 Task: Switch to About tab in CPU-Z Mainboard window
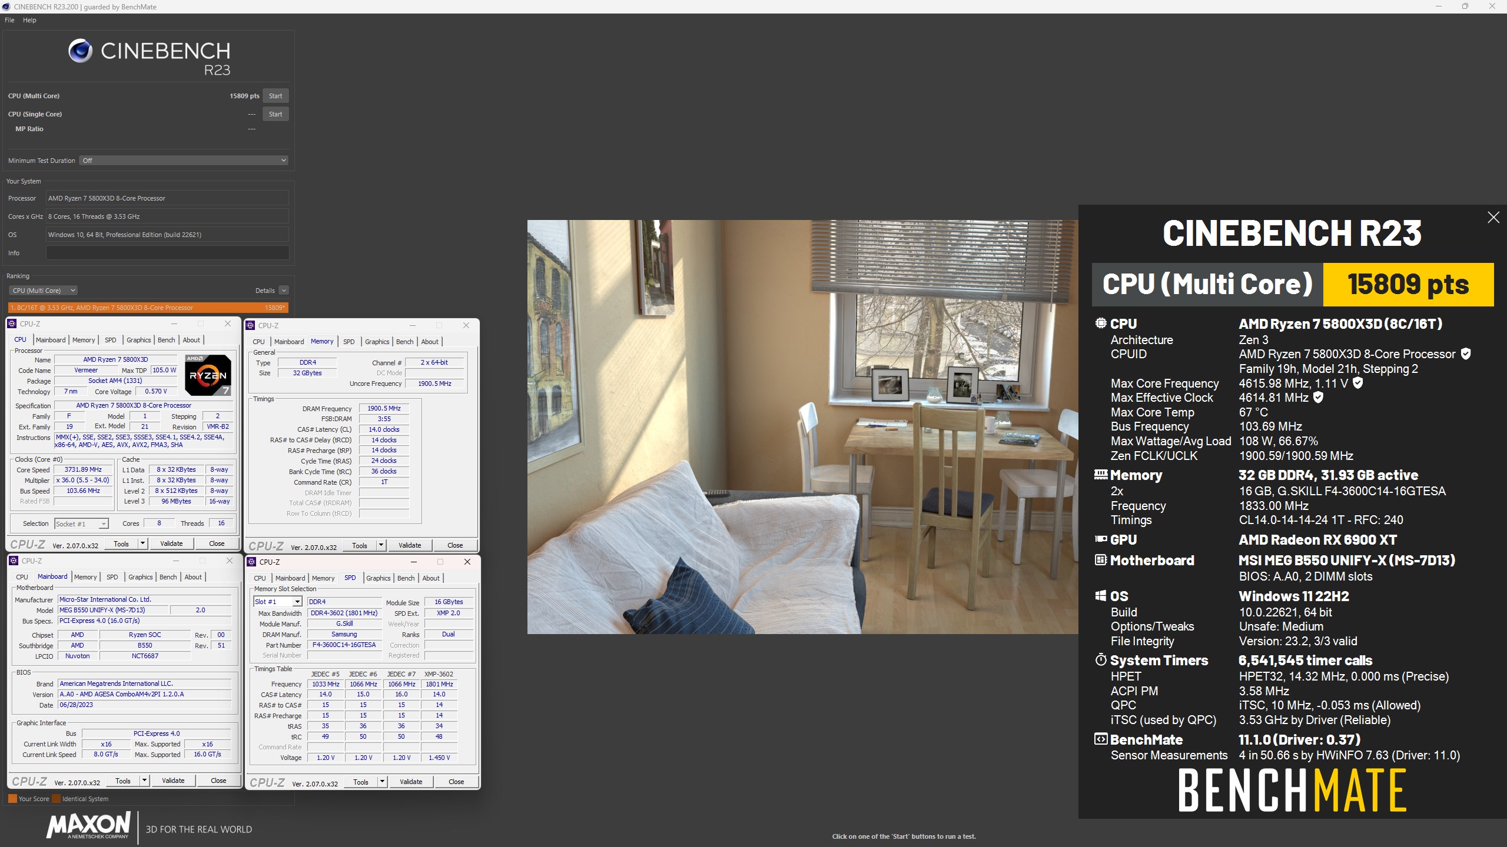[193, 577]
